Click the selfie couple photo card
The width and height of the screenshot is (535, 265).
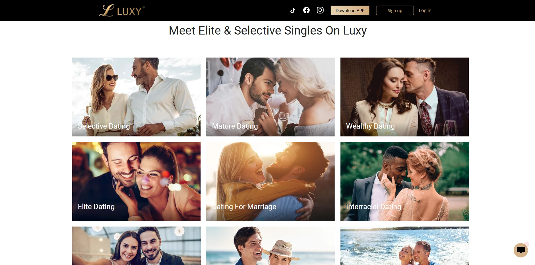[136, 246]
